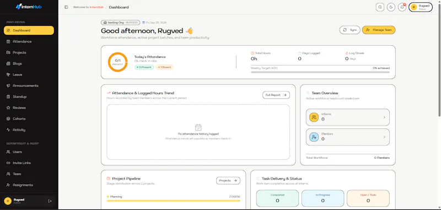
Task: Click the Project Pipeline header icon
Action: click(108, 179)
